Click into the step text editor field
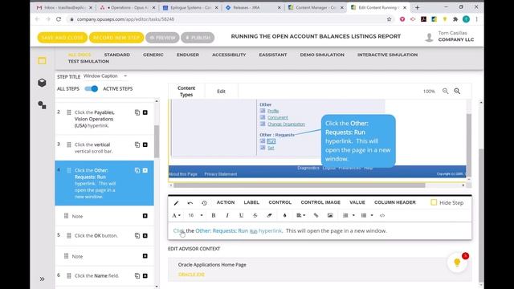This screenshot has height=289, width=514. (320, 230)
